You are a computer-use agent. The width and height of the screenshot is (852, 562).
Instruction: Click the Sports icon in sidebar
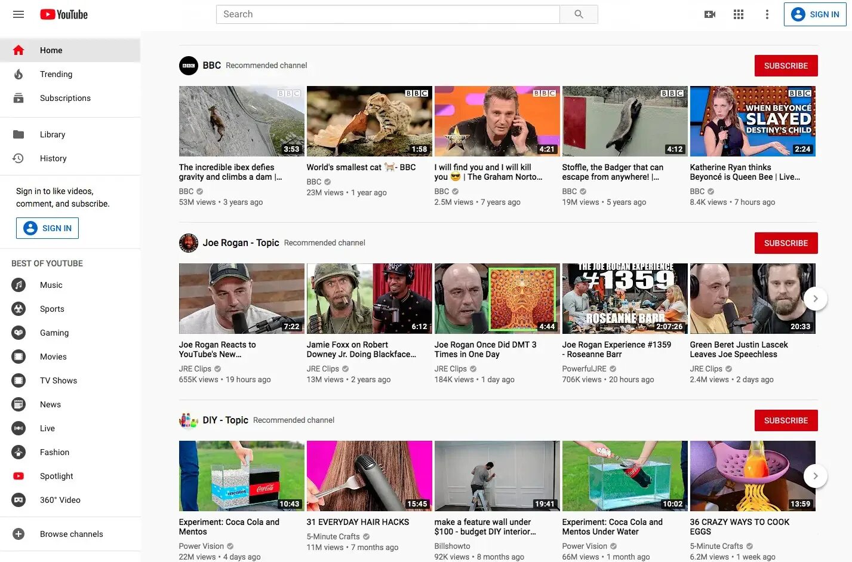point(19,309)
